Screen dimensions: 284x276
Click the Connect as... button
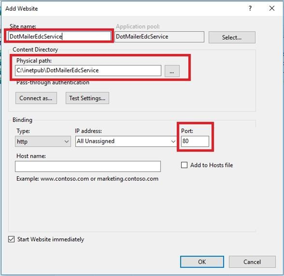tap(36, 98)
